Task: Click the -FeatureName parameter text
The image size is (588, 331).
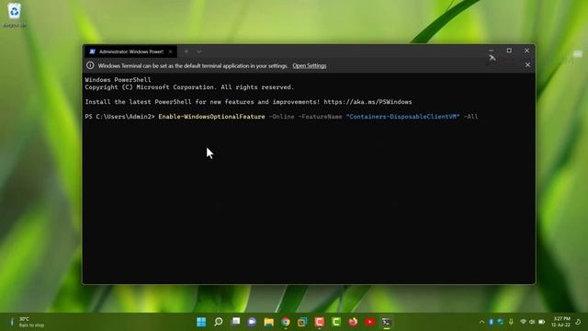Action: pos(320,117)
